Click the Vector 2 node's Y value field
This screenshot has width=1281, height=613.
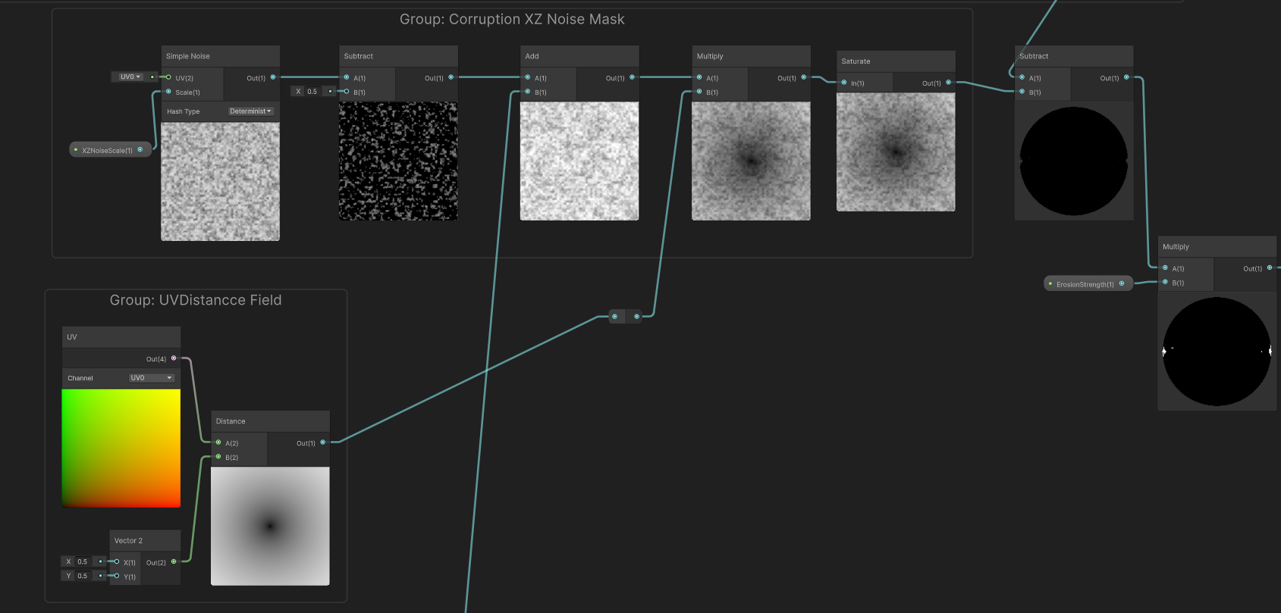click(83, 576)
